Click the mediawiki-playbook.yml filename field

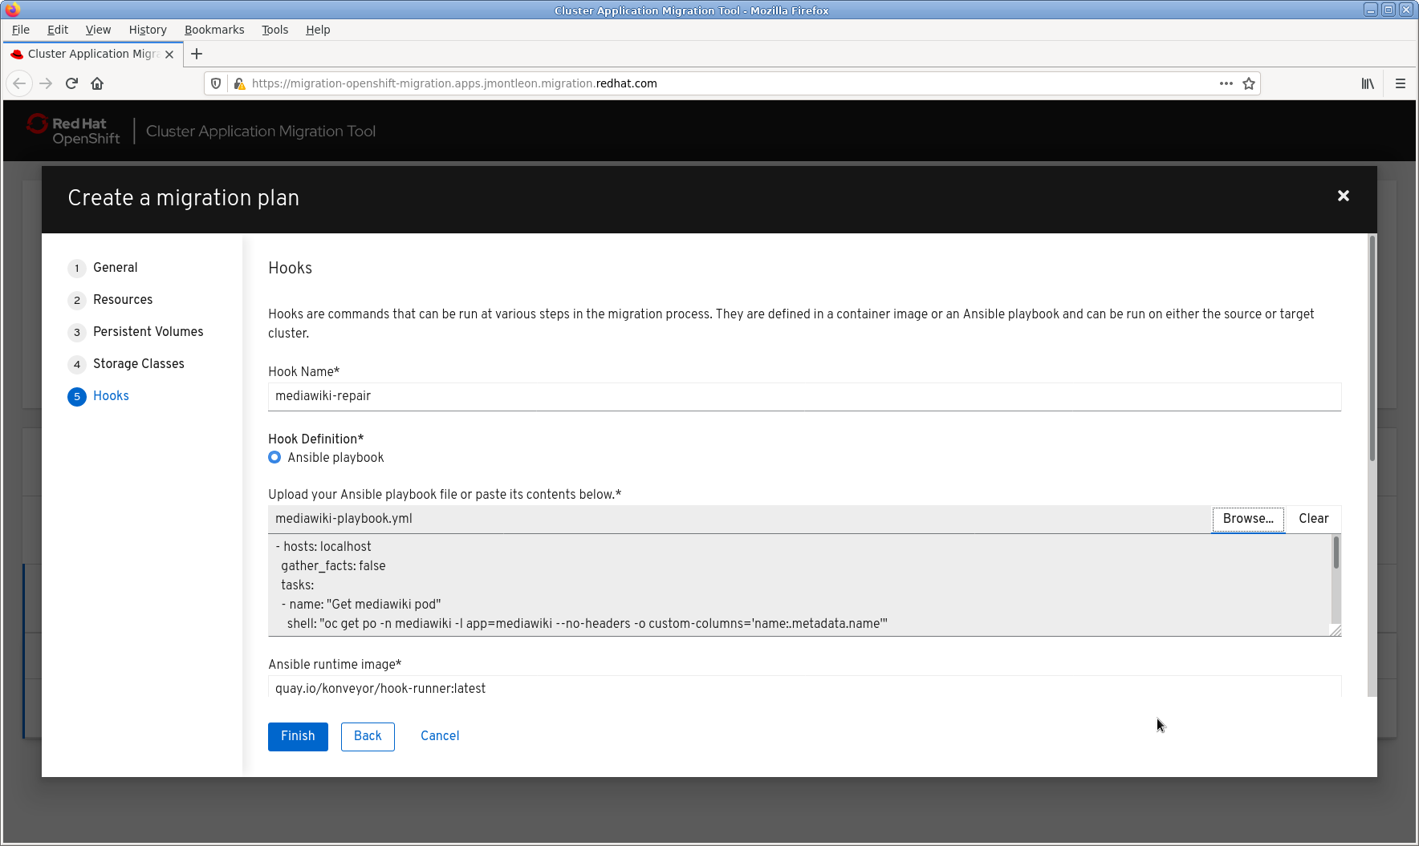739,519
